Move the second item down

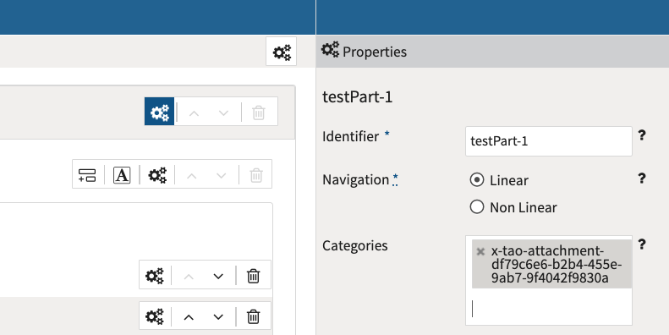pos(218,317)
